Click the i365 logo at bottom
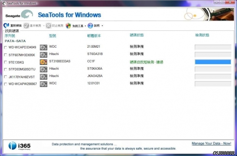This screenshot has width=237, height=156. (20, 146)
